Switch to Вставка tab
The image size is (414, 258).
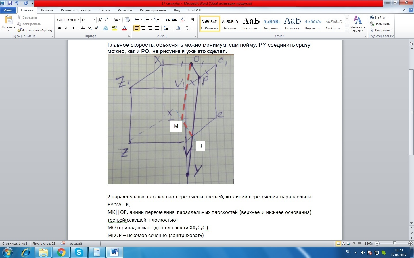tap(47, 10)
